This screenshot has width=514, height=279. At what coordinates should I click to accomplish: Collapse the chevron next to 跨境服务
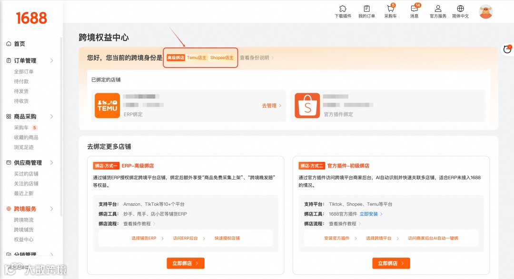[x=51, y=209]
